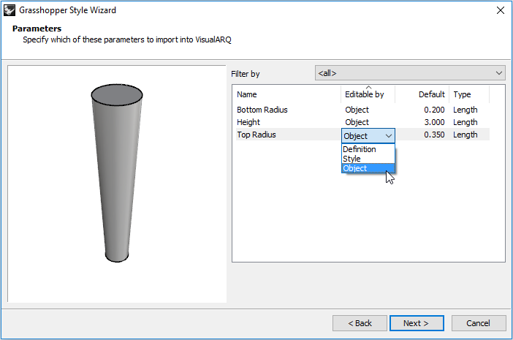513x340 pixels.
Task: Click the Grasshopper Style Wizard title icon
Action: pos(9,10)
